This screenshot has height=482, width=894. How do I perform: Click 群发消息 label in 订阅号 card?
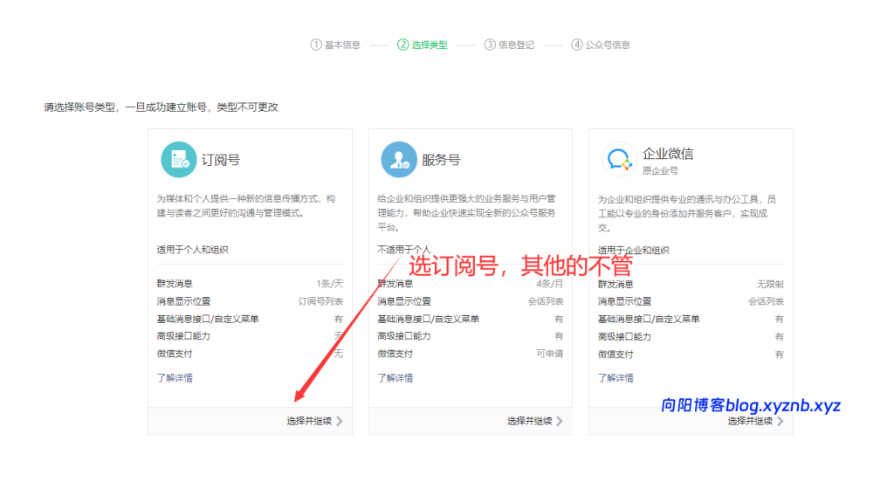point(175,284)
